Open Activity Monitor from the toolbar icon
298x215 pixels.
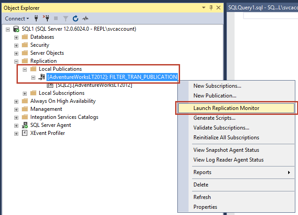pos(85,18)
